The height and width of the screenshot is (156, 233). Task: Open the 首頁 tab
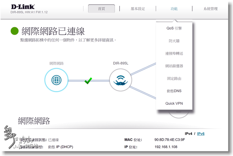coord(101,9)
